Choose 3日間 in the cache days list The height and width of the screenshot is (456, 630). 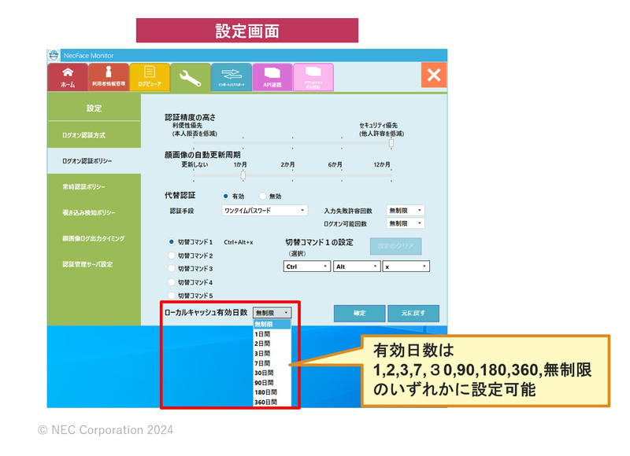click(272, 353)
